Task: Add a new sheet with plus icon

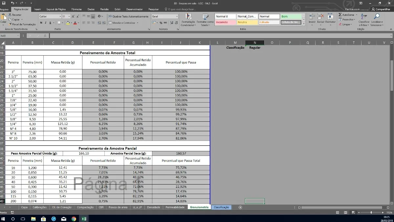Action: [x=240, y=207]
